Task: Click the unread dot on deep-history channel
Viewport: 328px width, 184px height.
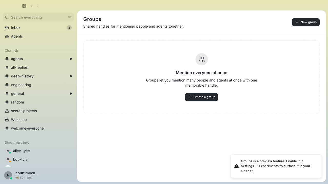Action: (x=71, y=76)
